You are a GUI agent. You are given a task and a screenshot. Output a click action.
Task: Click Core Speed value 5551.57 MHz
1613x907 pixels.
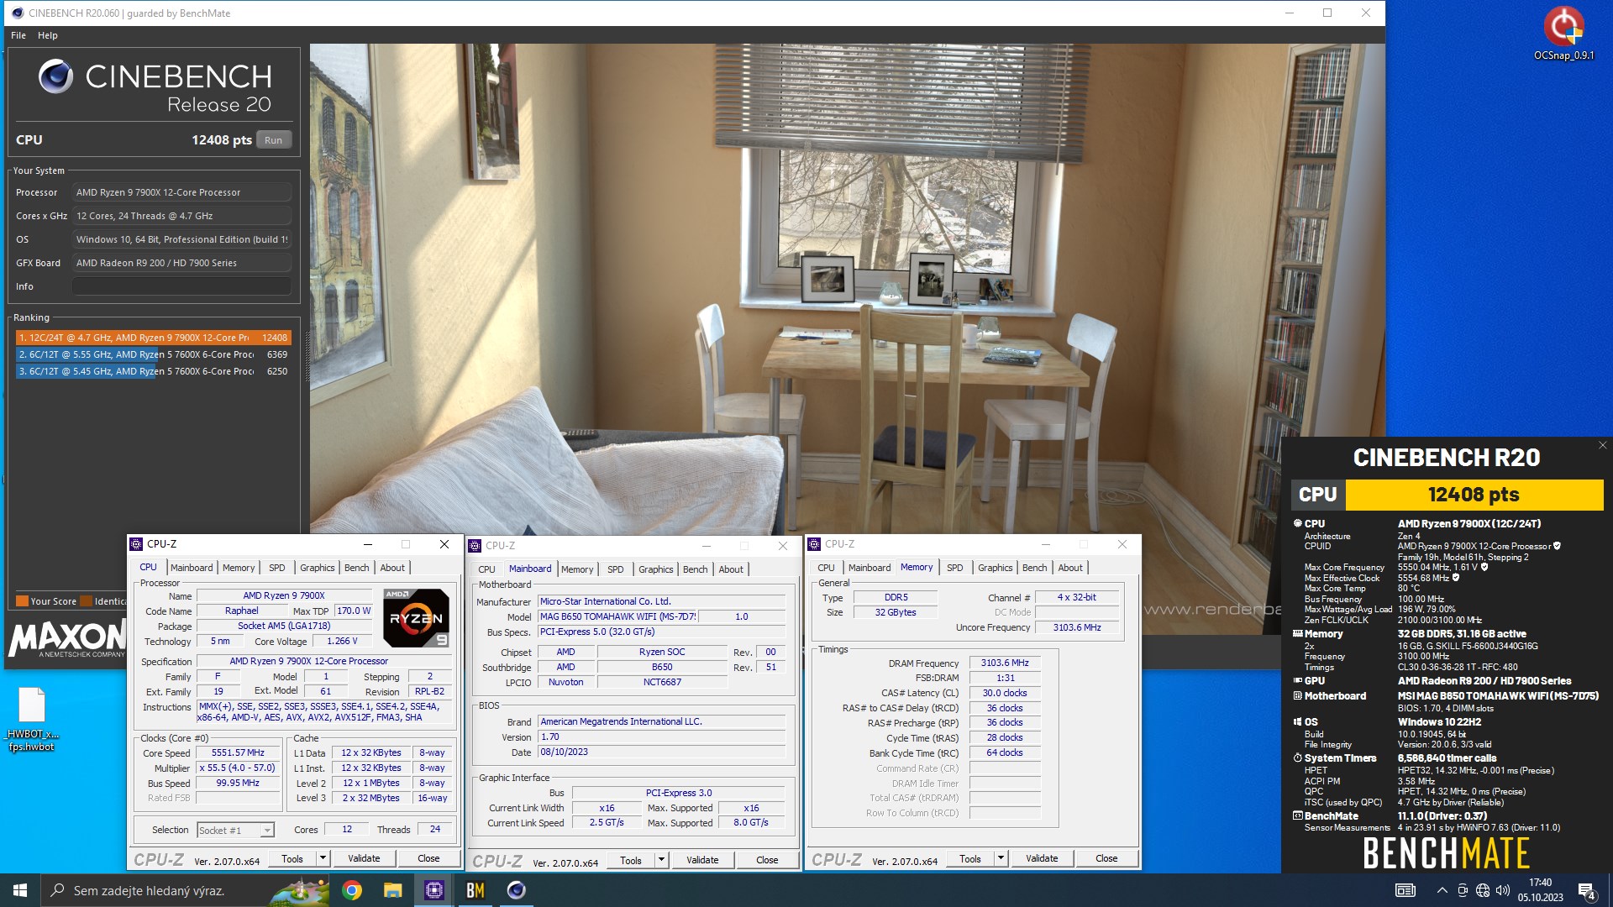click(x=238, y=753)
